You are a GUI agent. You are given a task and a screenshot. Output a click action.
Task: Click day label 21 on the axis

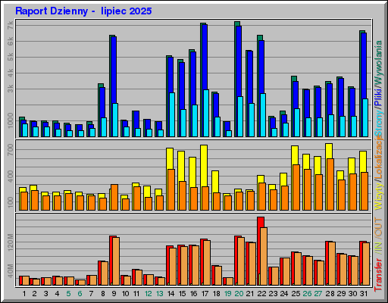click(x=250, y=294)
